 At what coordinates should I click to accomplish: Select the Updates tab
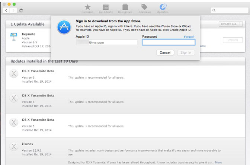click(162, 9)
